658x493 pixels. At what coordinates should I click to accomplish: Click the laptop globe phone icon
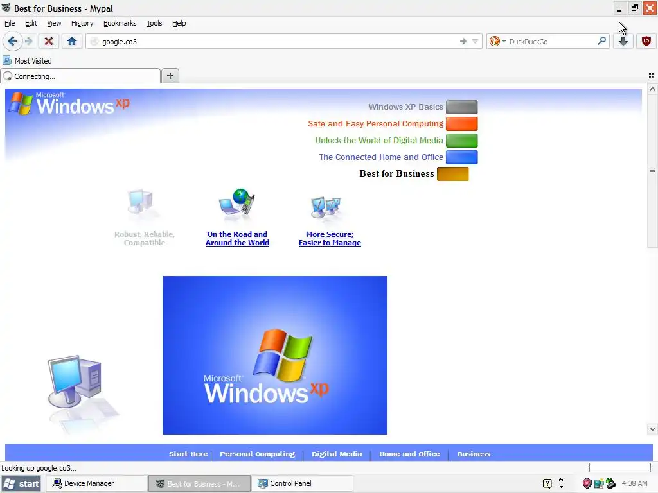tap(236, 204)
